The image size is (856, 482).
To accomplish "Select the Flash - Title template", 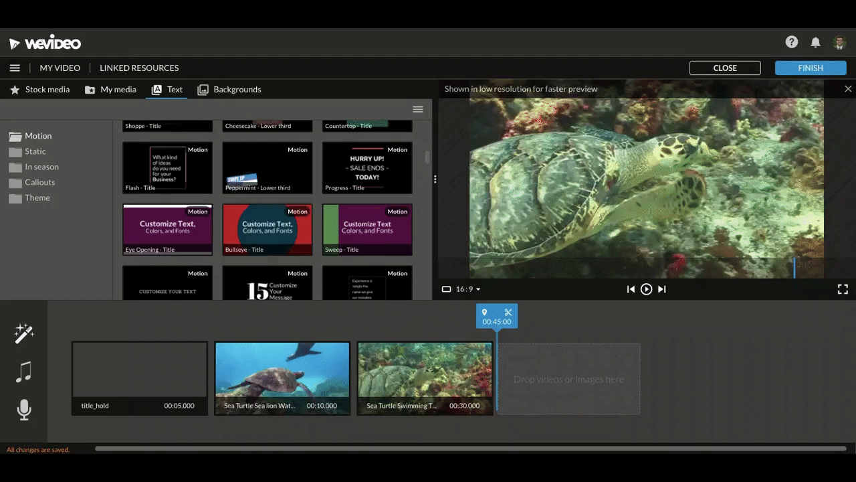I will 167,167.
